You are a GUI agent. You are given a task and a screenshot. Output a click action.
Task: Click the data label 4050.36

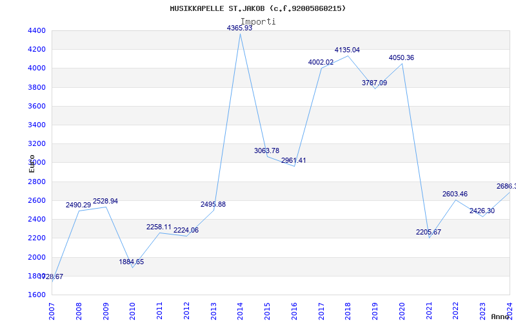pos(401,57)
